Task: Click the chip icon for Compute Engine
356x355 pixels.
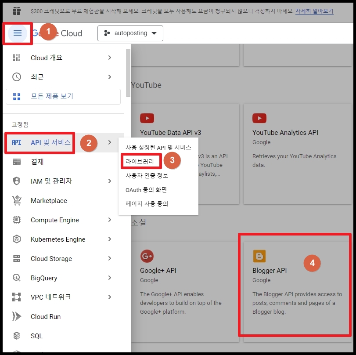Action: [17, 220]
